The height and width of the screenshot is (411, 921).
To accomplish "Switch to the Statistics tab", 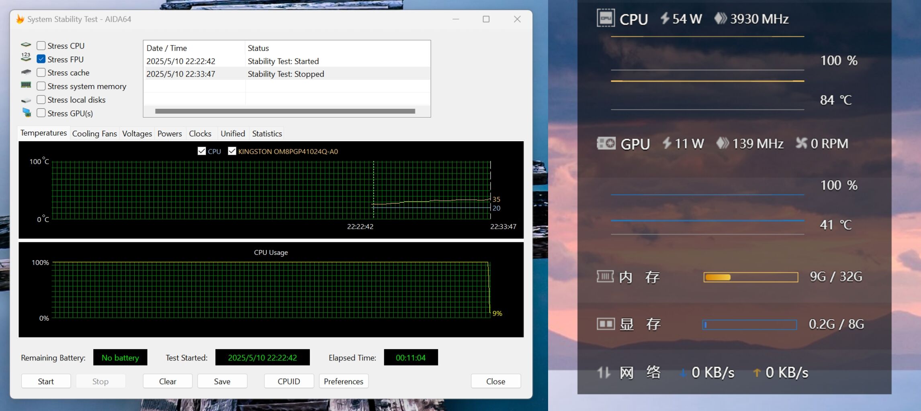I will pyautogui.click(x=267, y=134).
